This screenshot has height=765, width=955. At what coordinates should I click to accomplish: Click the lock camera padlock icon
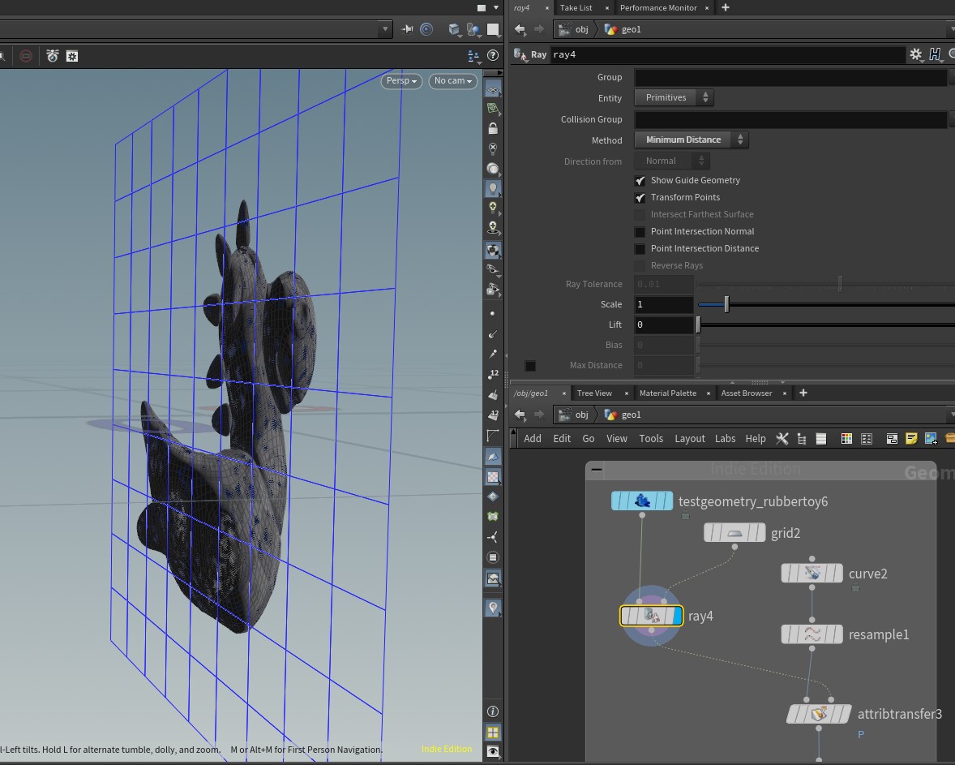pyautogui.click(x=493, y=128)
